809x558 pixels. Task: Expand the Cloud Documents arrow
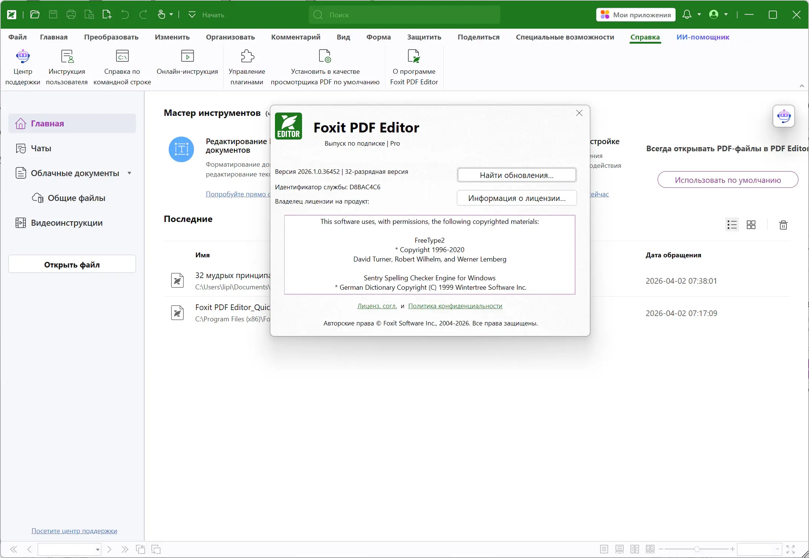coord(130,173)
